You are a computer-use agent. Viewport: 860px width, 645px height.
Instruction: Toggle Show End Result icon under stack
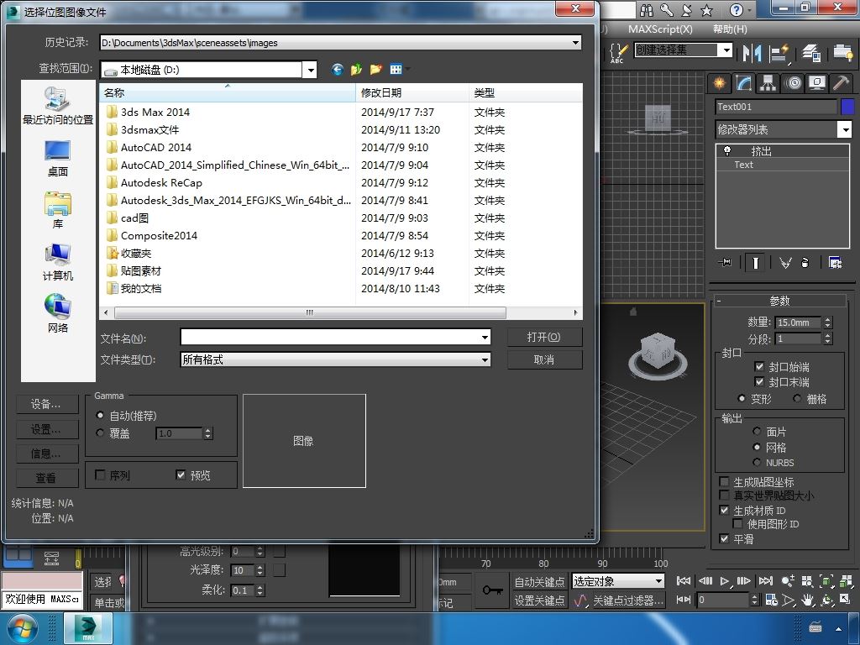[755, 263]
